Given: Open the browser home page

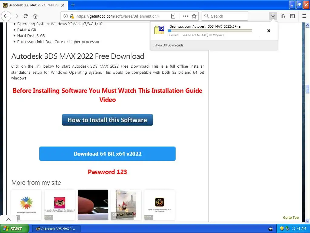Looking at the screenshot, I should (x=35, y=16).
